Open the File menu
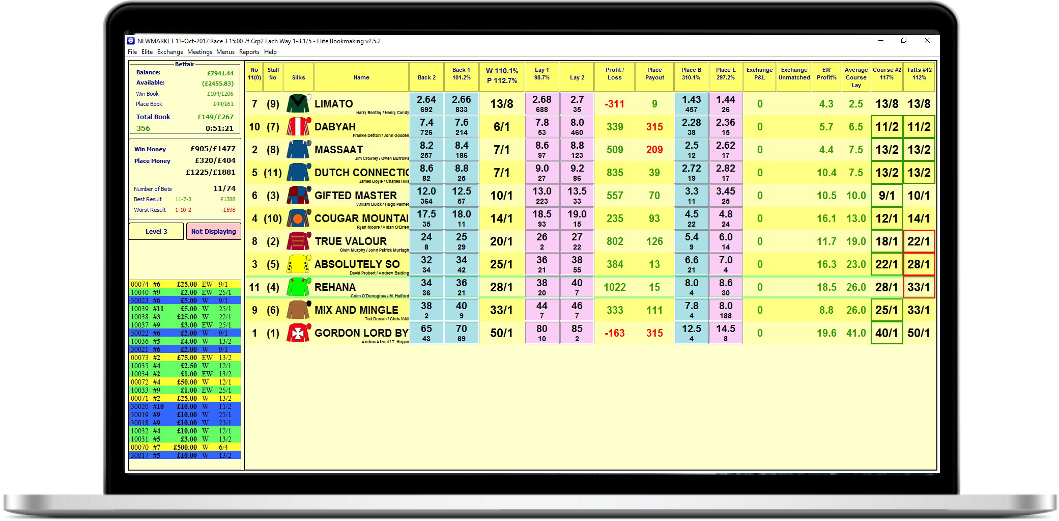 click(132, 52)
